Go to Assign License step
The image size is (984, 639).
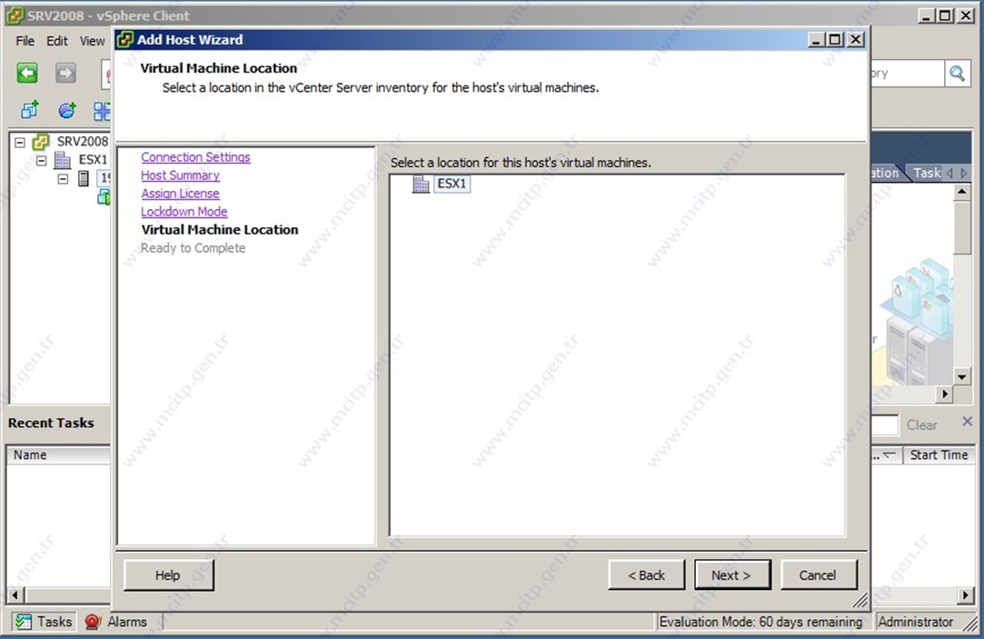click(x=180, y=194)
